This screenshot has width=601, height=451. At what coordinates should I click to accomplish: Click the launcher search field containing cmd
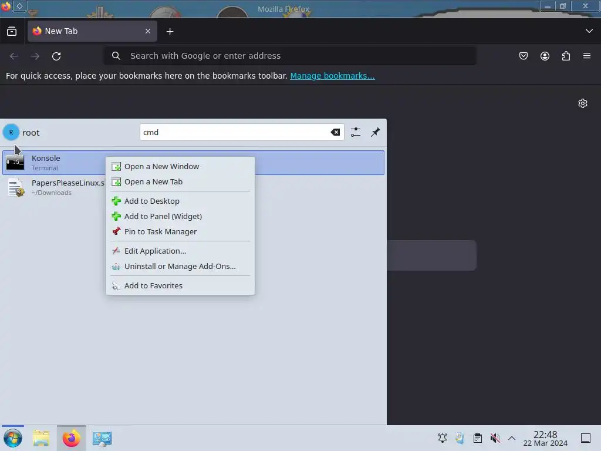(x=235, y=132)
